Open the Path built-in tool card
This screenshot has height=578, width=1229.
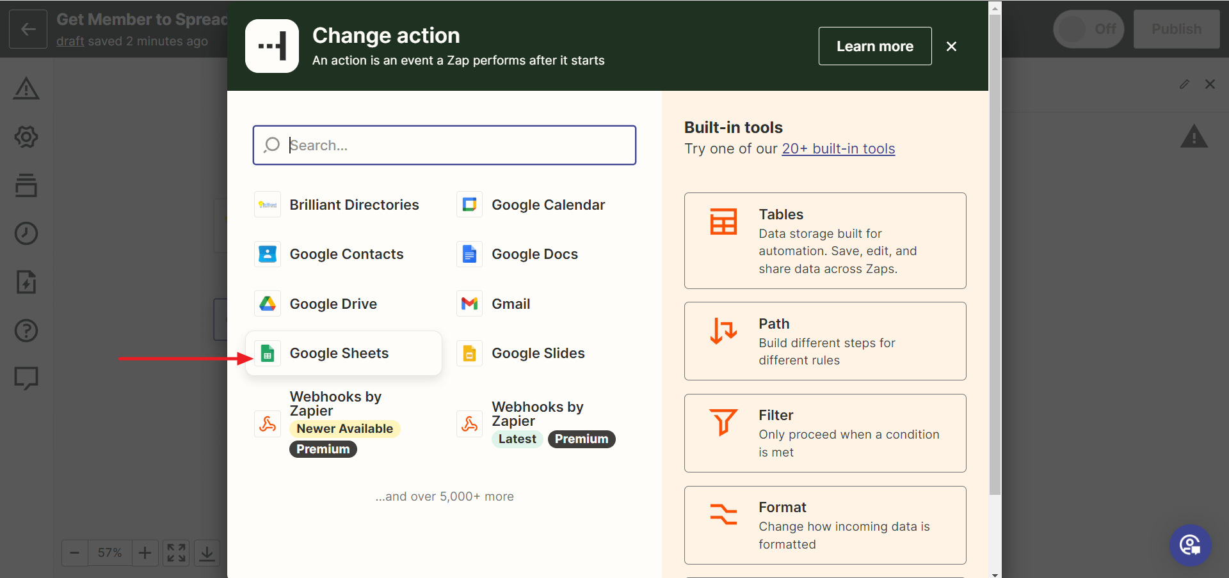click(825, 341)
